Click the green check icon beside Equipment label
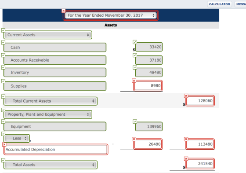Image resolution: width=246 pixels, height=173 pixels. [x=3, y=121]
